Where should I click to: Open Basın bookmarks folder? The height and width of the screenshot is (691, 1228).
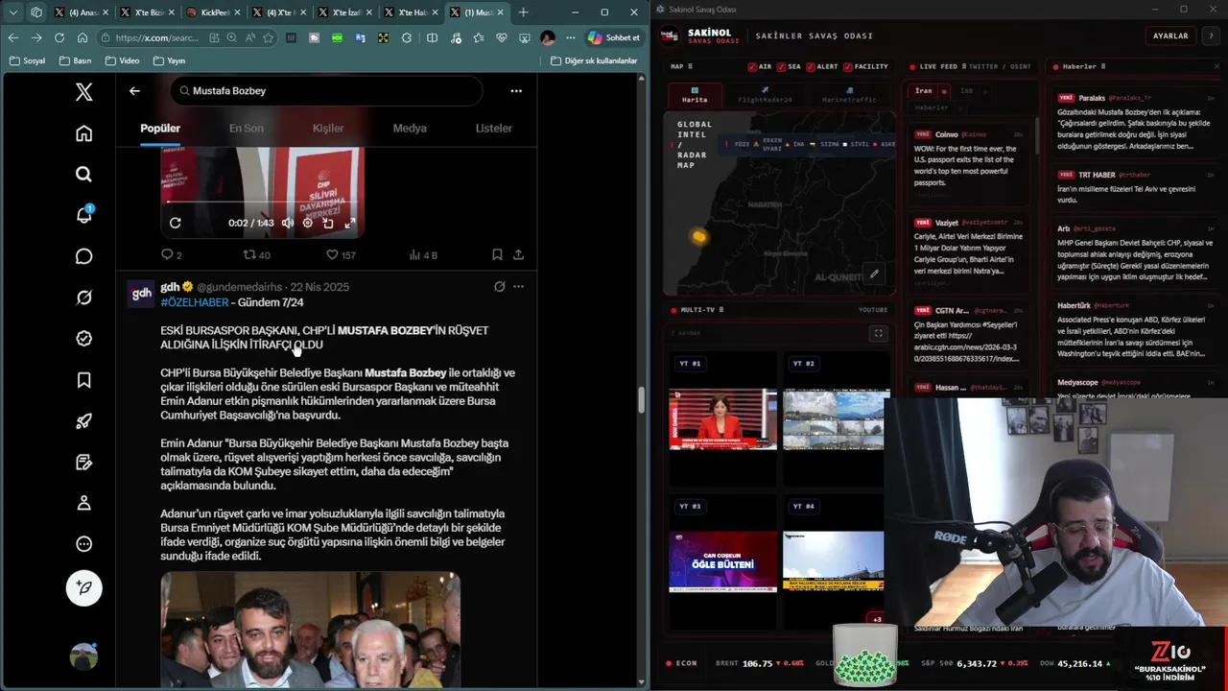(x=76, y=60)
